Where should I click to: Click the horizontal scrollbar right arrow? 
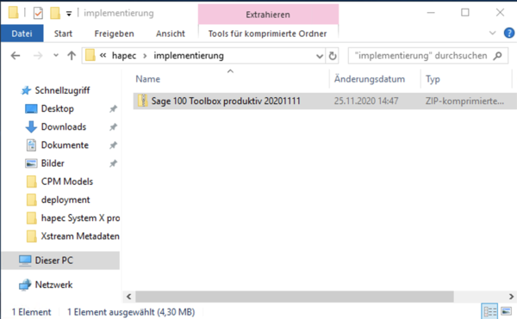[511, 297]
